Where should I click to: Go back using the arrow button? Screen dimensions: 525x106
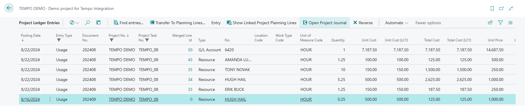[9, 8]
